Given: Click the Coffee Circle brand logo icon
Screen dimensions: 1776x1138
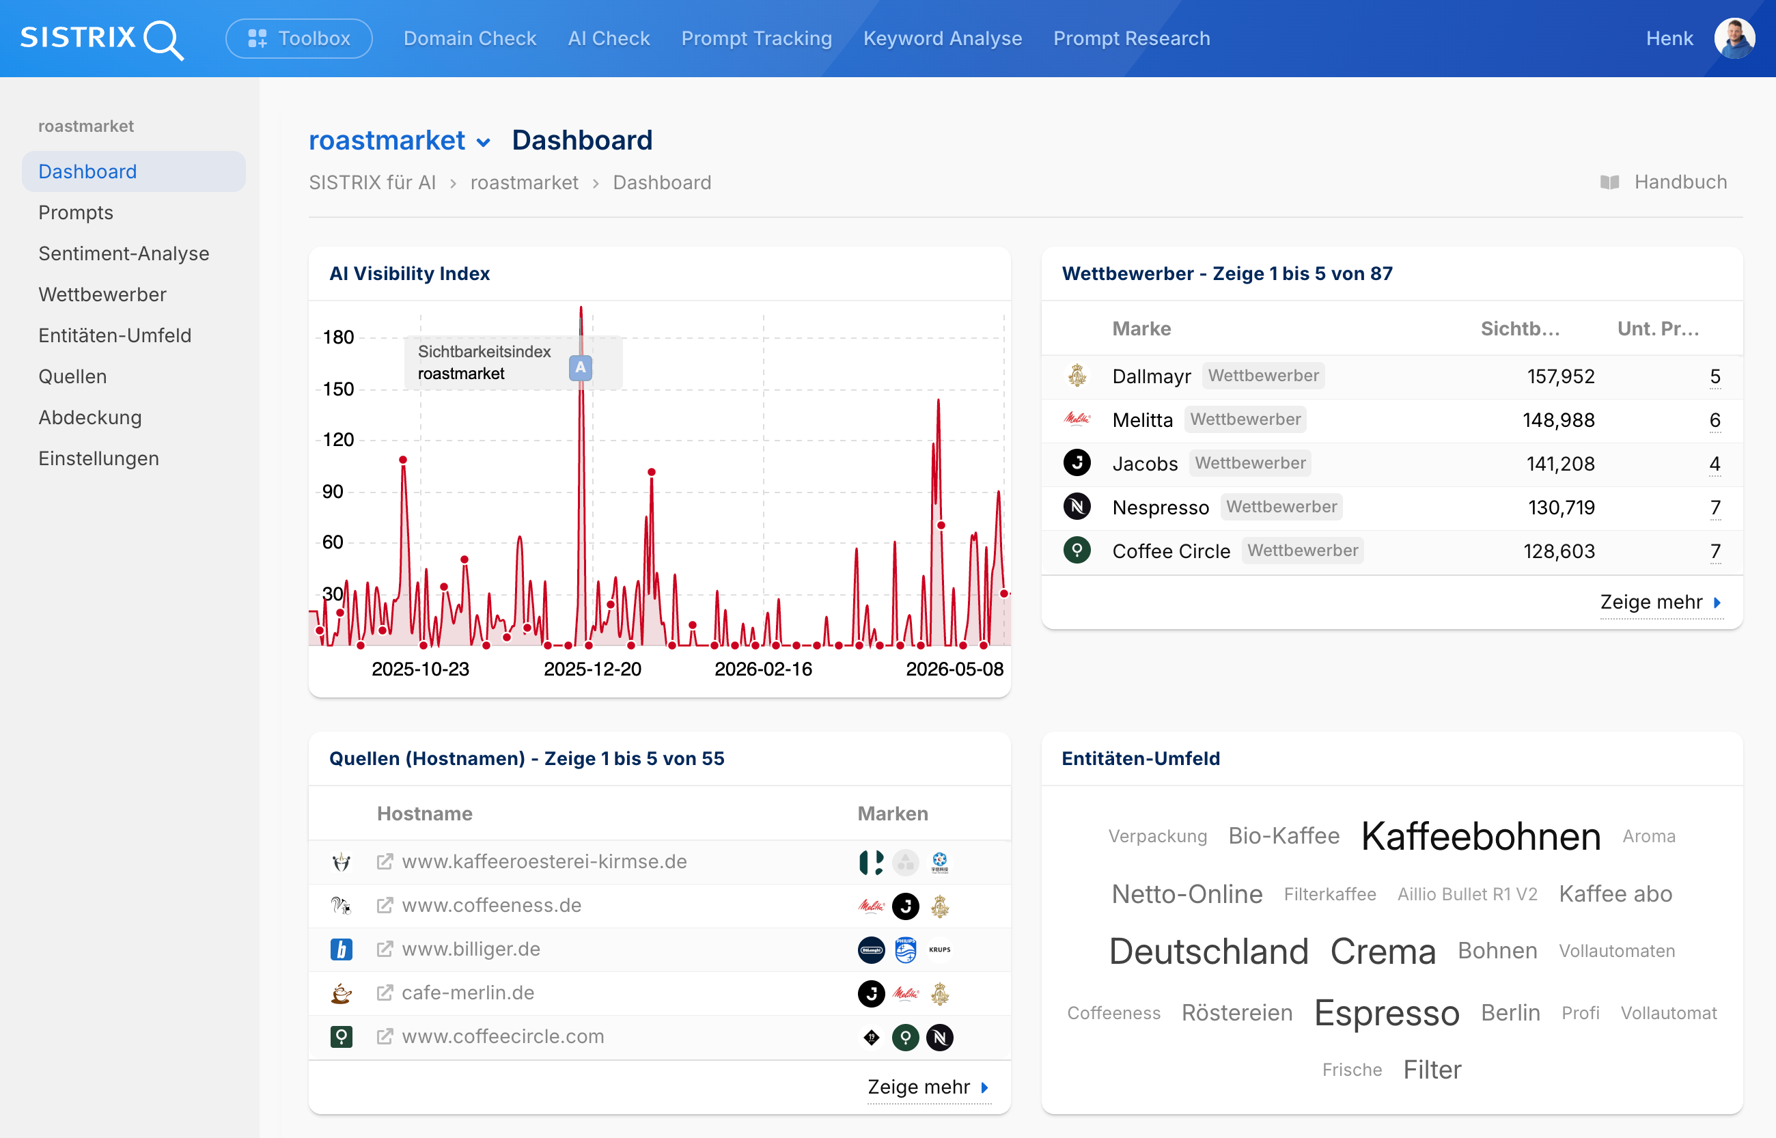Looking at the screenshot, I should [x=1077, y=550].
